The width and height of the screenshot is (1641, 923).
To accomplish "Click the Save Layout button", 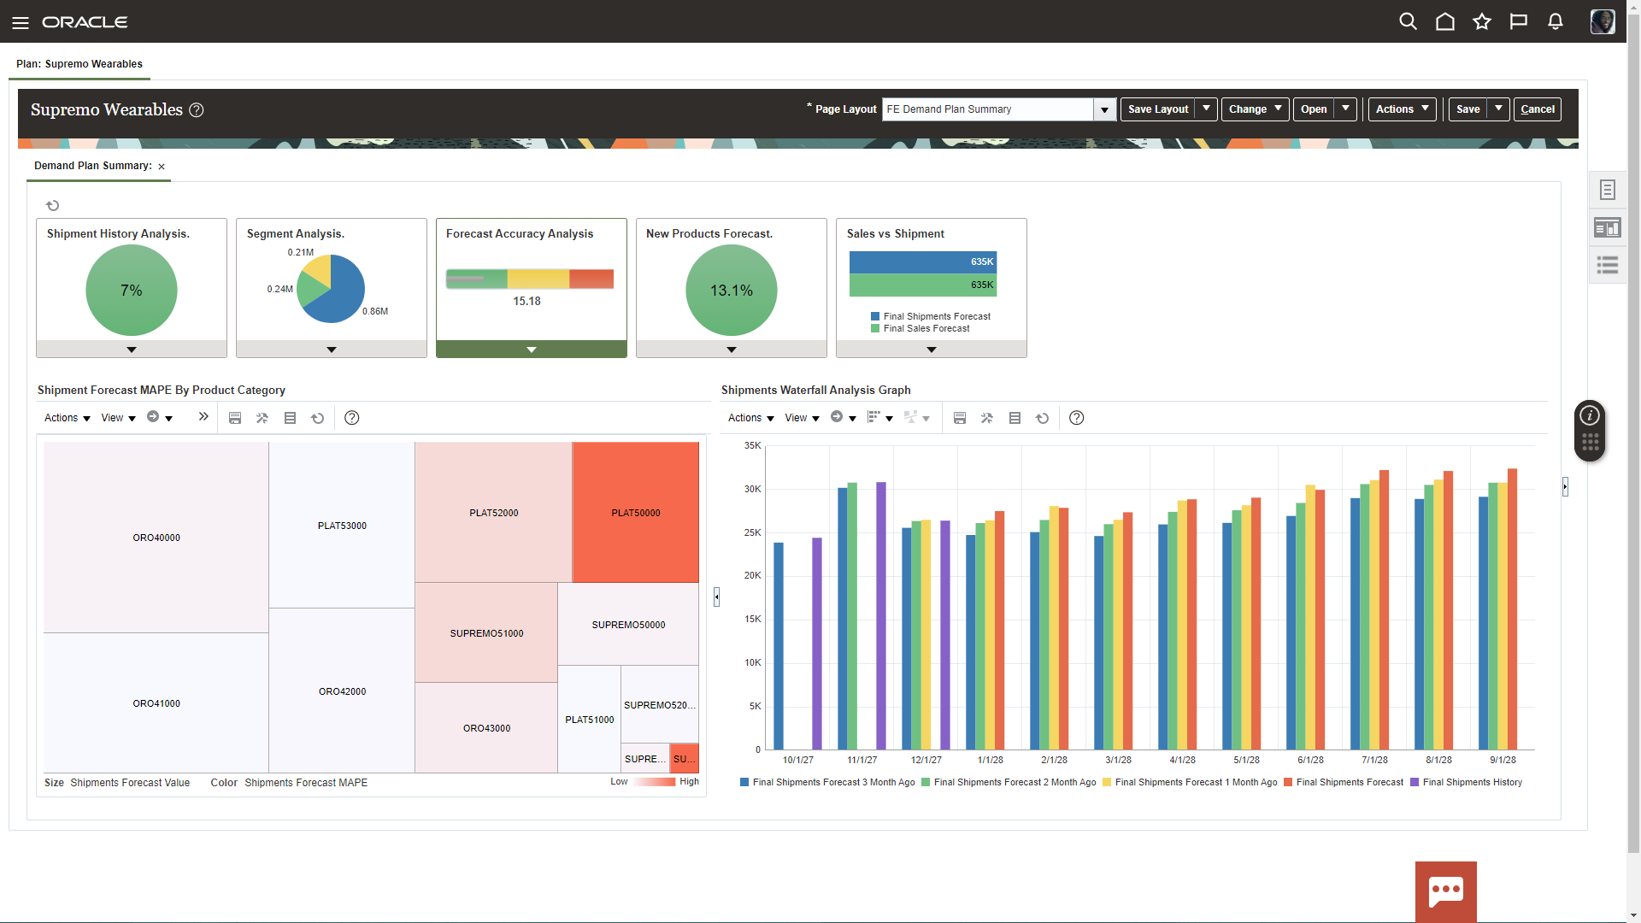I will (x=1157, y=109).
